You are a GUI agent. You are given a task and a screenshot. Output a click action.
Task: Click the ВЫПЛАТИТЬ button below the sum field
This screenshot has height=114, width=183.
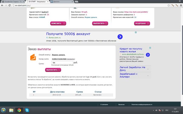coord(53,70)
